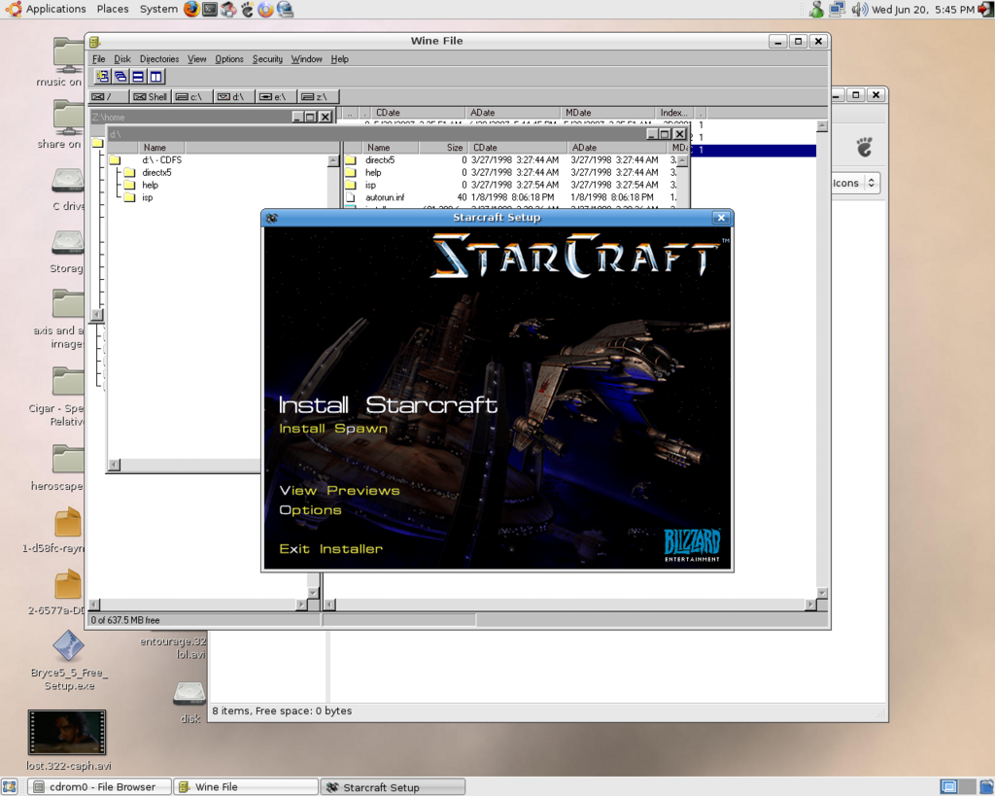
Task: Click the clock showing Wed Jun 20
Action: (x=923, y=9)
